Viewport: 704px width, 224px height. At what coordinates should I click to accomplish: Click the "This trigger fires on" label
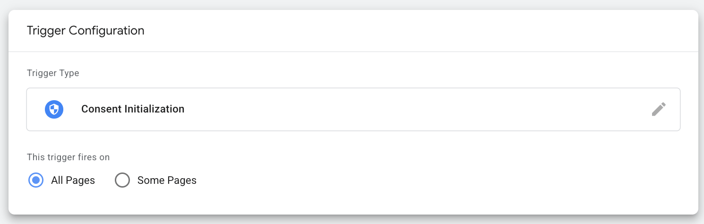tap(69, 157)
